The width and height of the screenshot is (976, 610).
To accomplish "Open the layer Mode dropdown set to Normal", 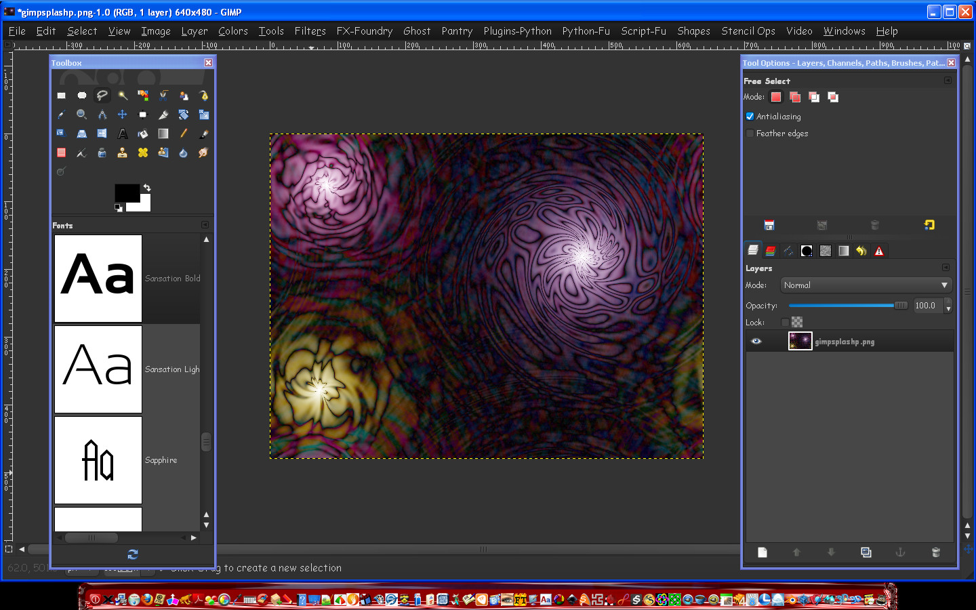I will 866,285.
